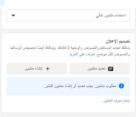This screenshot has height=117, width=136.
Task: Click the partially visible card at the bottom edge
Action: [x=68, y=117]
